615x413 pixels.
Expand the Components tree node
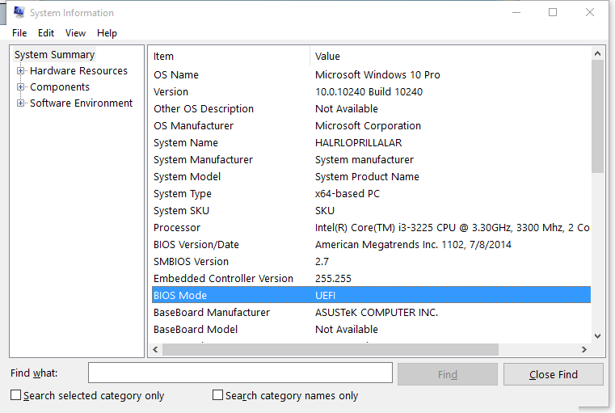click(x=21, y=87)
